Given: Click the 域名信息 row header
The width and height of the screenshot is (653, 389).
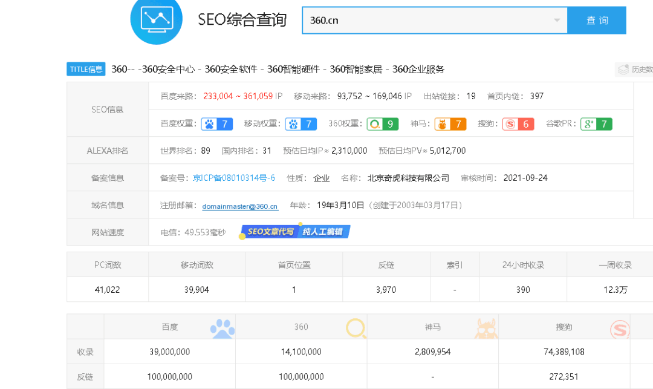Looking at the screenshot, I should tap(108, 205).
